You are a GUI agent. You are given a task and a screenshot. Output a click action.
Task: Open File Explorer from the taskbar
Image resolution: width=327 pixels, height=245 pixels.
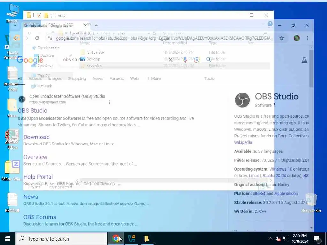147,239
